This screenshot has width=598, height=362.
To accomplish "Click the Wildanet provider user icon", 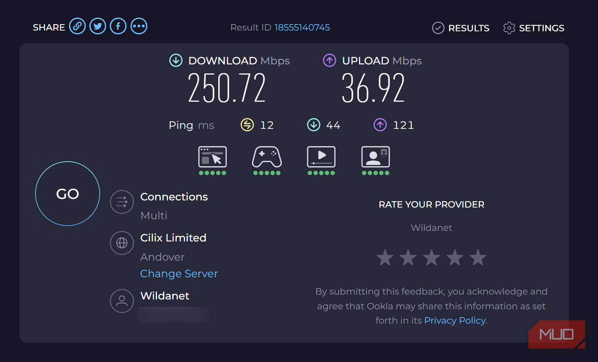I will [122, 301].
